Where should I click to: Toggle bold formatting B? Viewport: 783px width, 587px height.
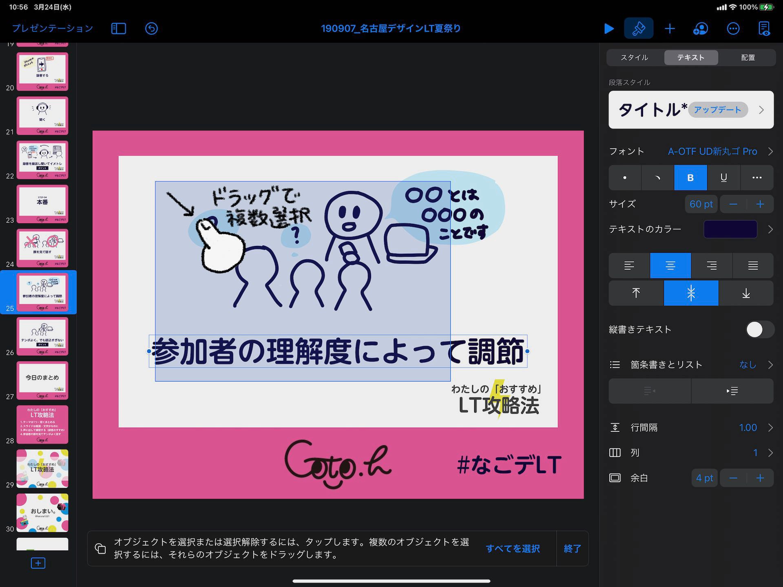pyautogui.click(x=690, y=178)
